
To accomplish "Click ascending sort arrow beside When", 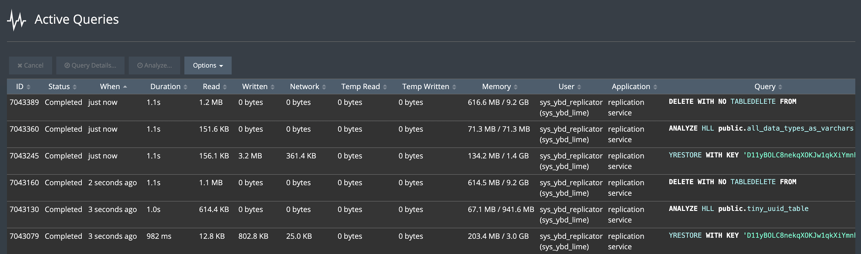I will coord(125,86).
